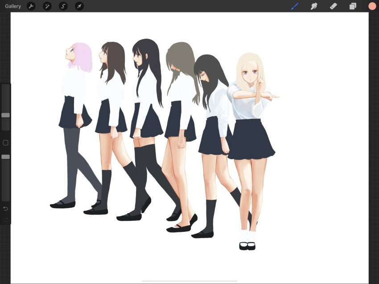This screenshot has width=379, height=284.
Task: Open the brush library by tapping the active brush
Action: [294, 6]
